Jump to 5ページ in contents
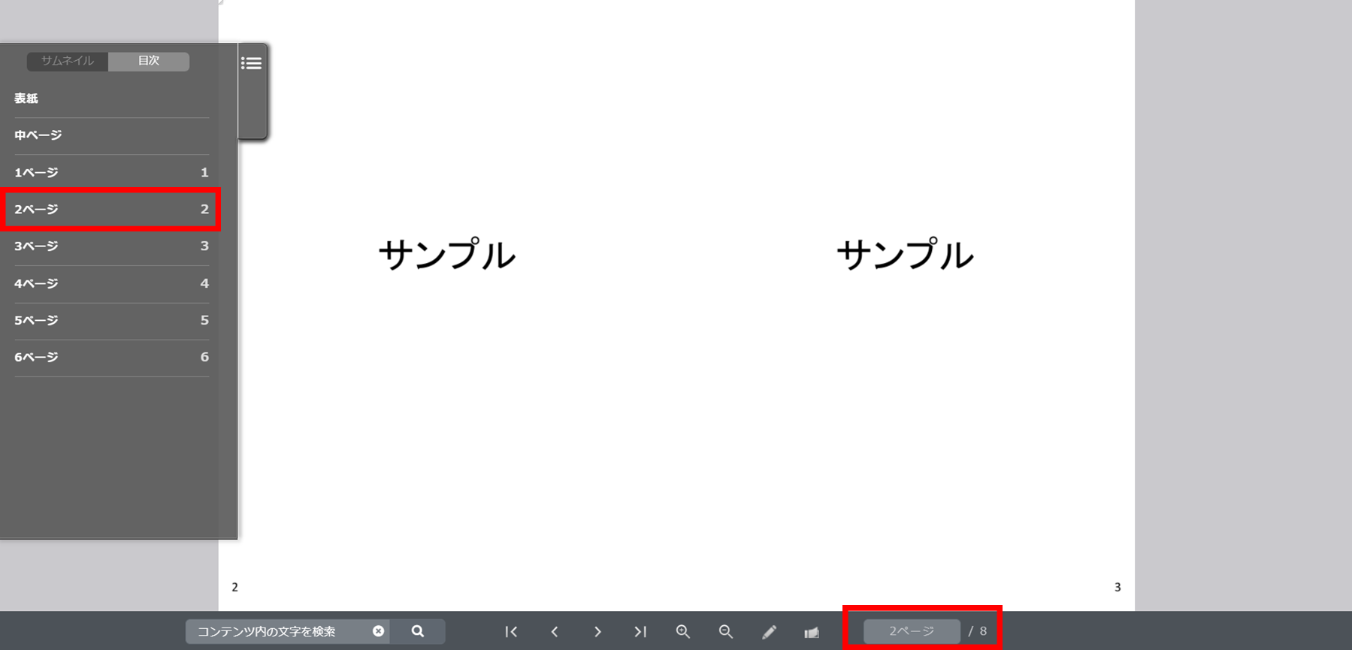The height and width of the screenshot is (650, 1352). click(x=111, y=321)
